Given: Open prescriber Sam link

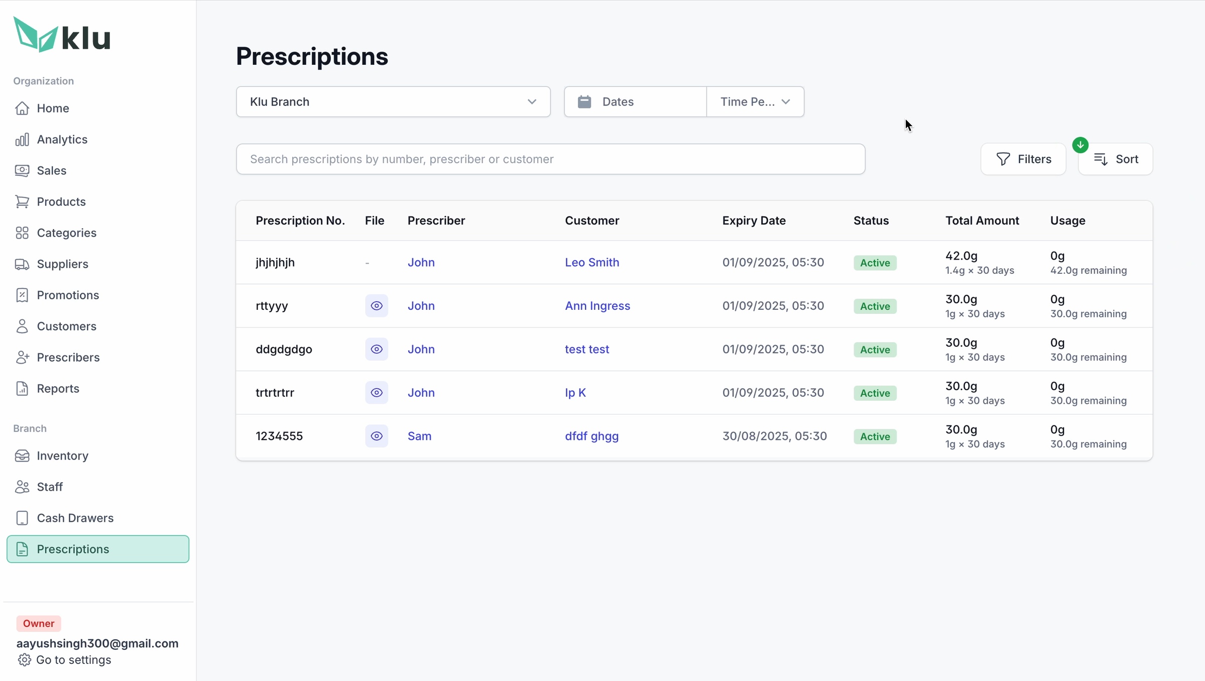Looking at the screenshot, I should 419,436.
